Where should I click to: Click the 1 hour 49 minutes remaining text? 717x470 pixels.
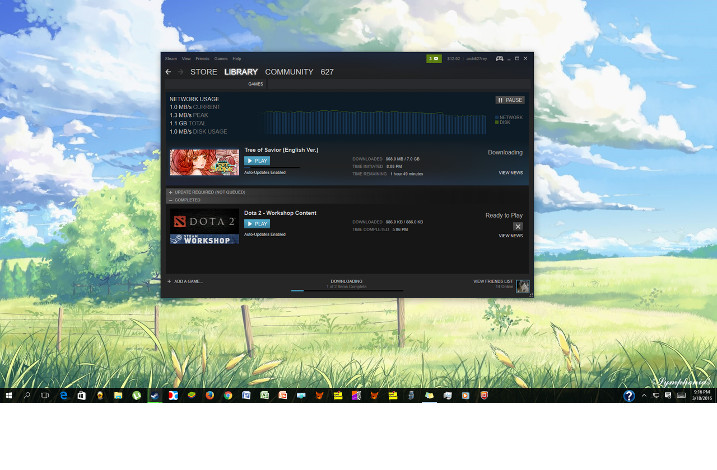click(407, 174)
